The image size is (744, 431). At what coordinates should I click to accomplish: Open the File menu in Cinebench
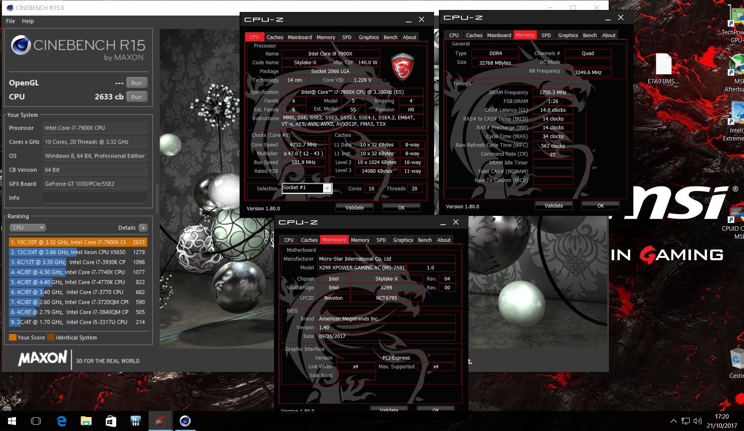click(x=10, y=21)
